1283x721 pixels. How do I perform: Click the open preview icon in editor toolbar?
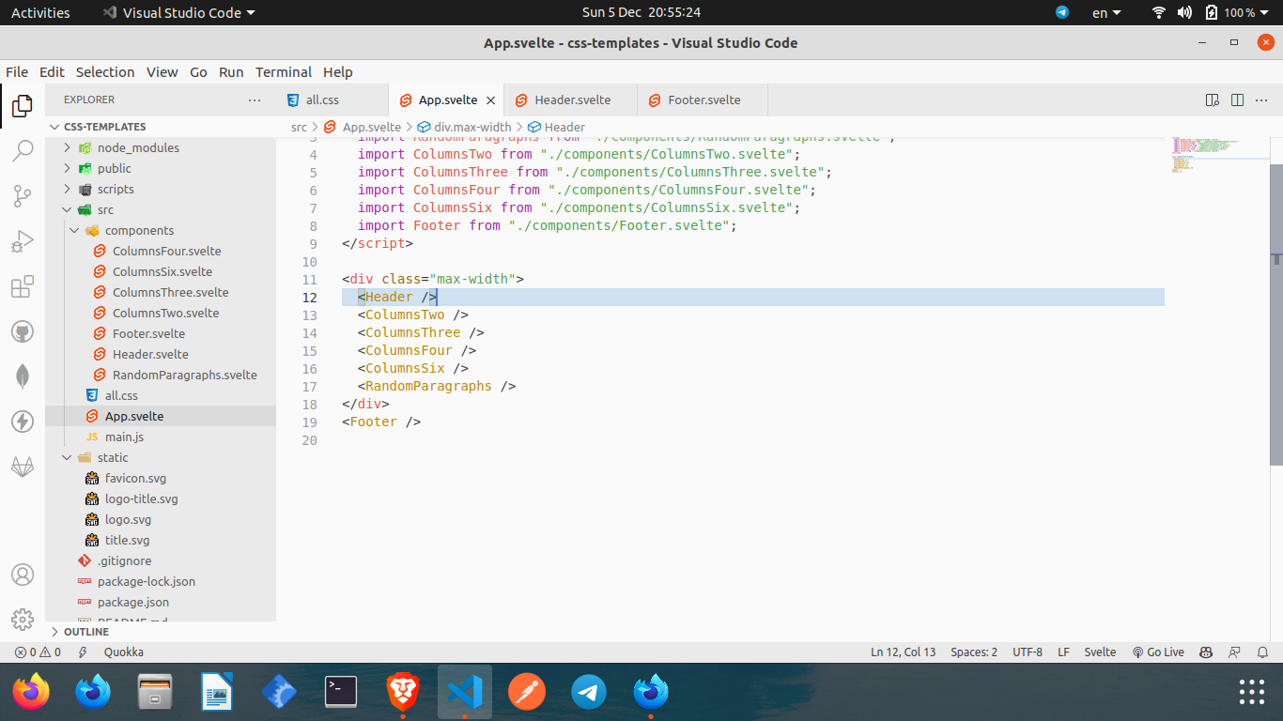coord(1212,100)
